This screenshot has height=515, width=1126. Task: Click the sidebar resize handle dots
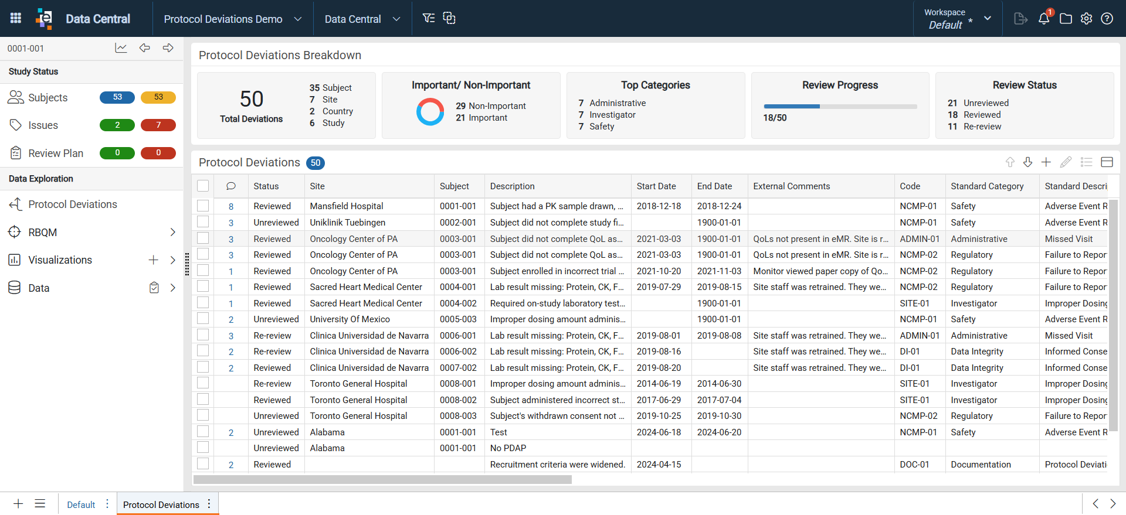[x=187, y=264]
